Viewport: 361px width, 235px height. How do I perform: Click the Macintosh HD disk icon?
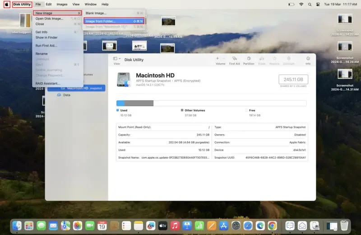tap(124, 80)
